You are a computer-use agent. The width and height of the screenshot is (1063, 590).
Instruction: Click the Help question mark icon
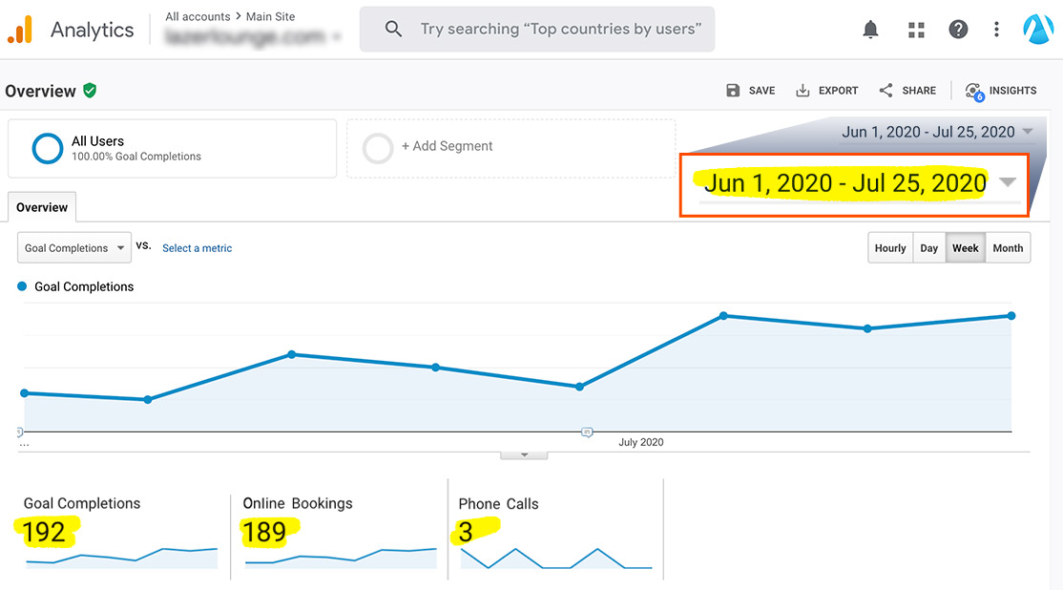(957, 29)
